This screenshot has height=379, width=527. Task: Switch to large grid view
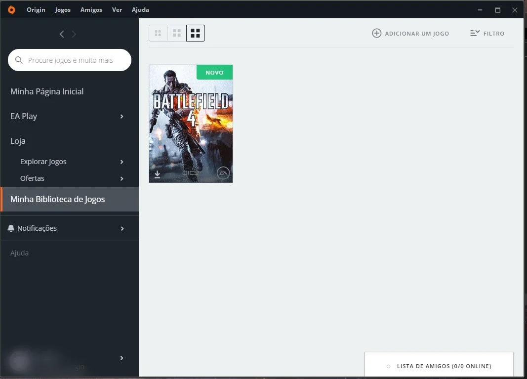(x=195, y=33)
